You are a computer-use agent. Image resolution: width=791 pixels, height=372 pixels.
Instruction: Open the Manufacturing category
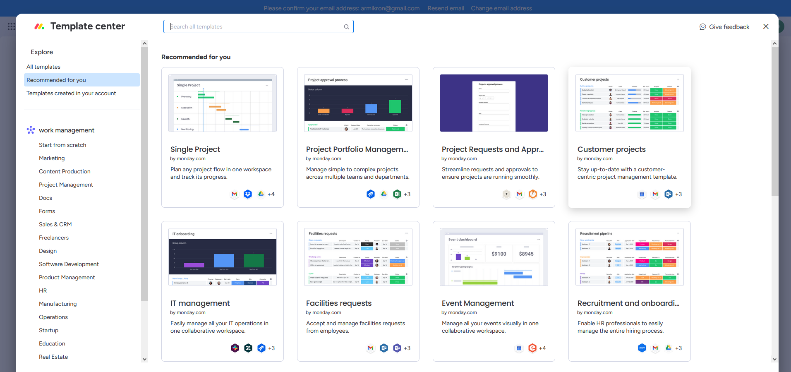[x=58, y=304]
